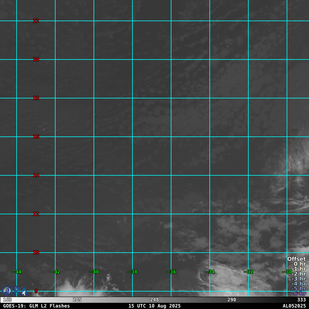Screen dimensions: 309x309
Task: Click the red latitude label 10
Action: [x=36, y=253]
